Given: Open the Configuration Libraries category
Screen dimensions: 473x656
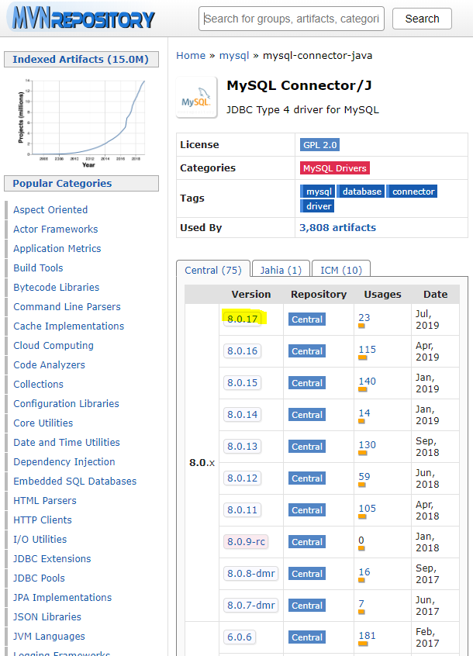Looking at the screenshot, I should point(66,404).
